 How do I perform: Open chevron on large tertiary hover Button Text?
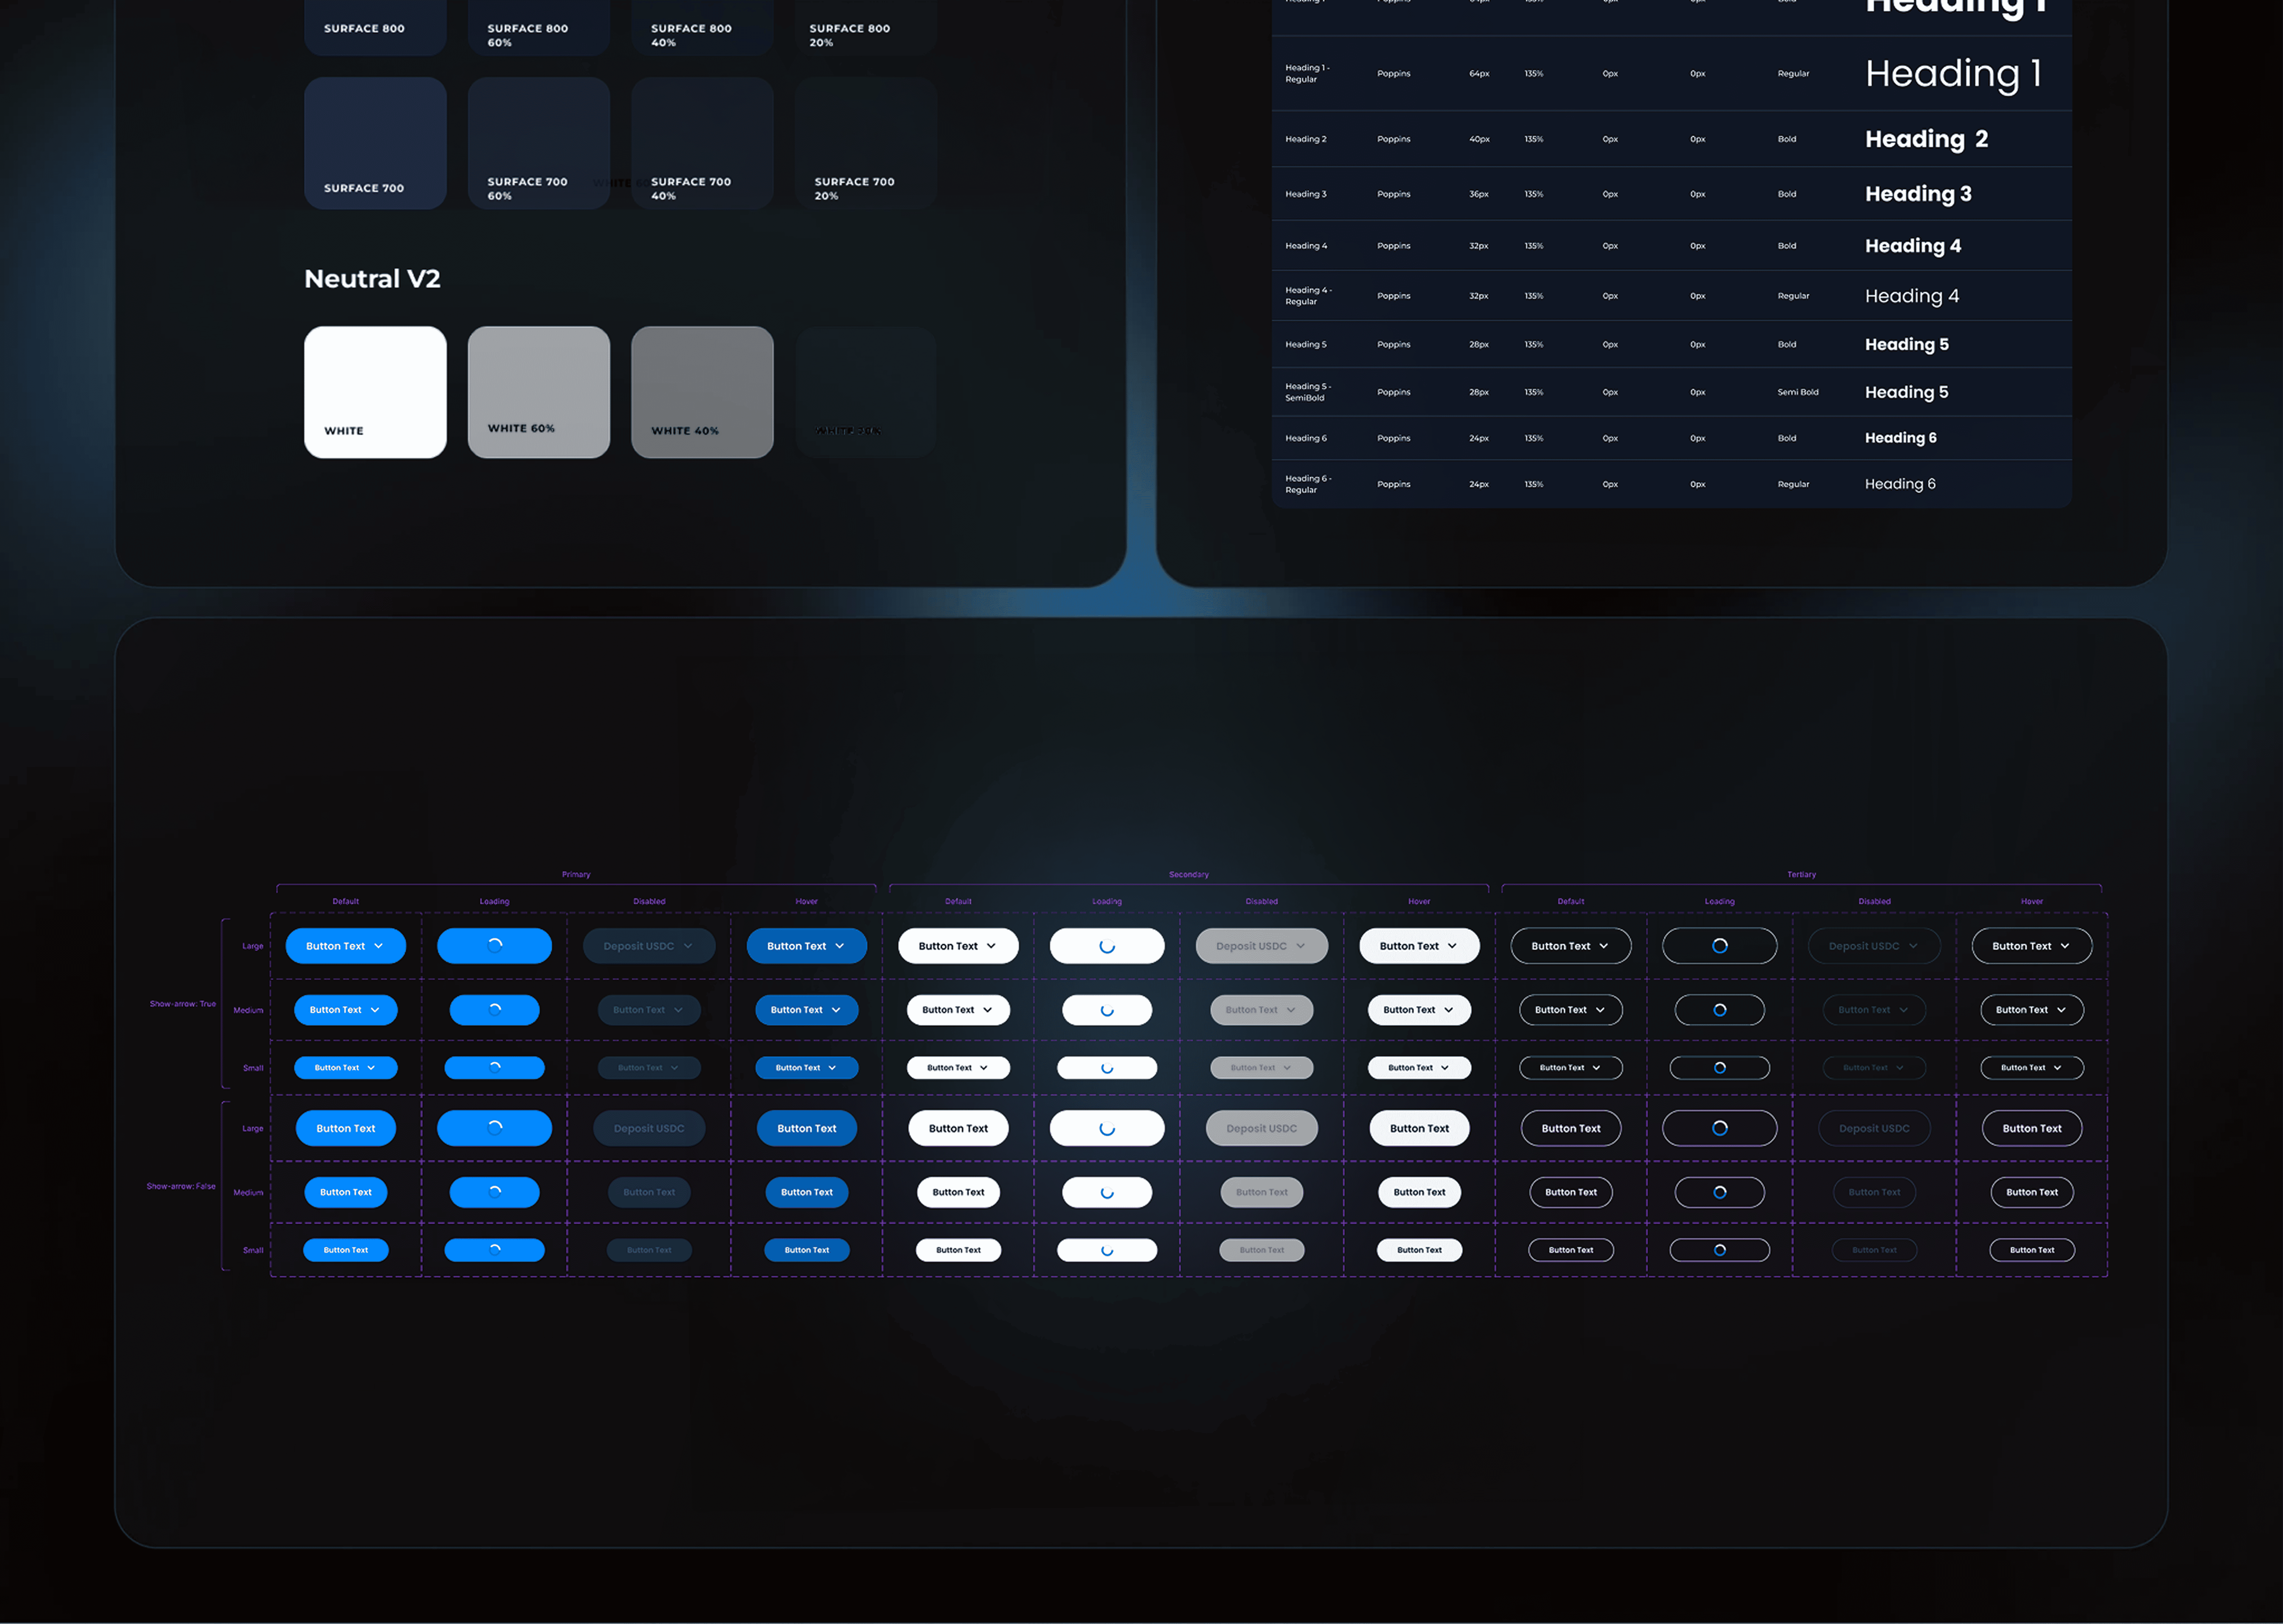[2065, 946]
